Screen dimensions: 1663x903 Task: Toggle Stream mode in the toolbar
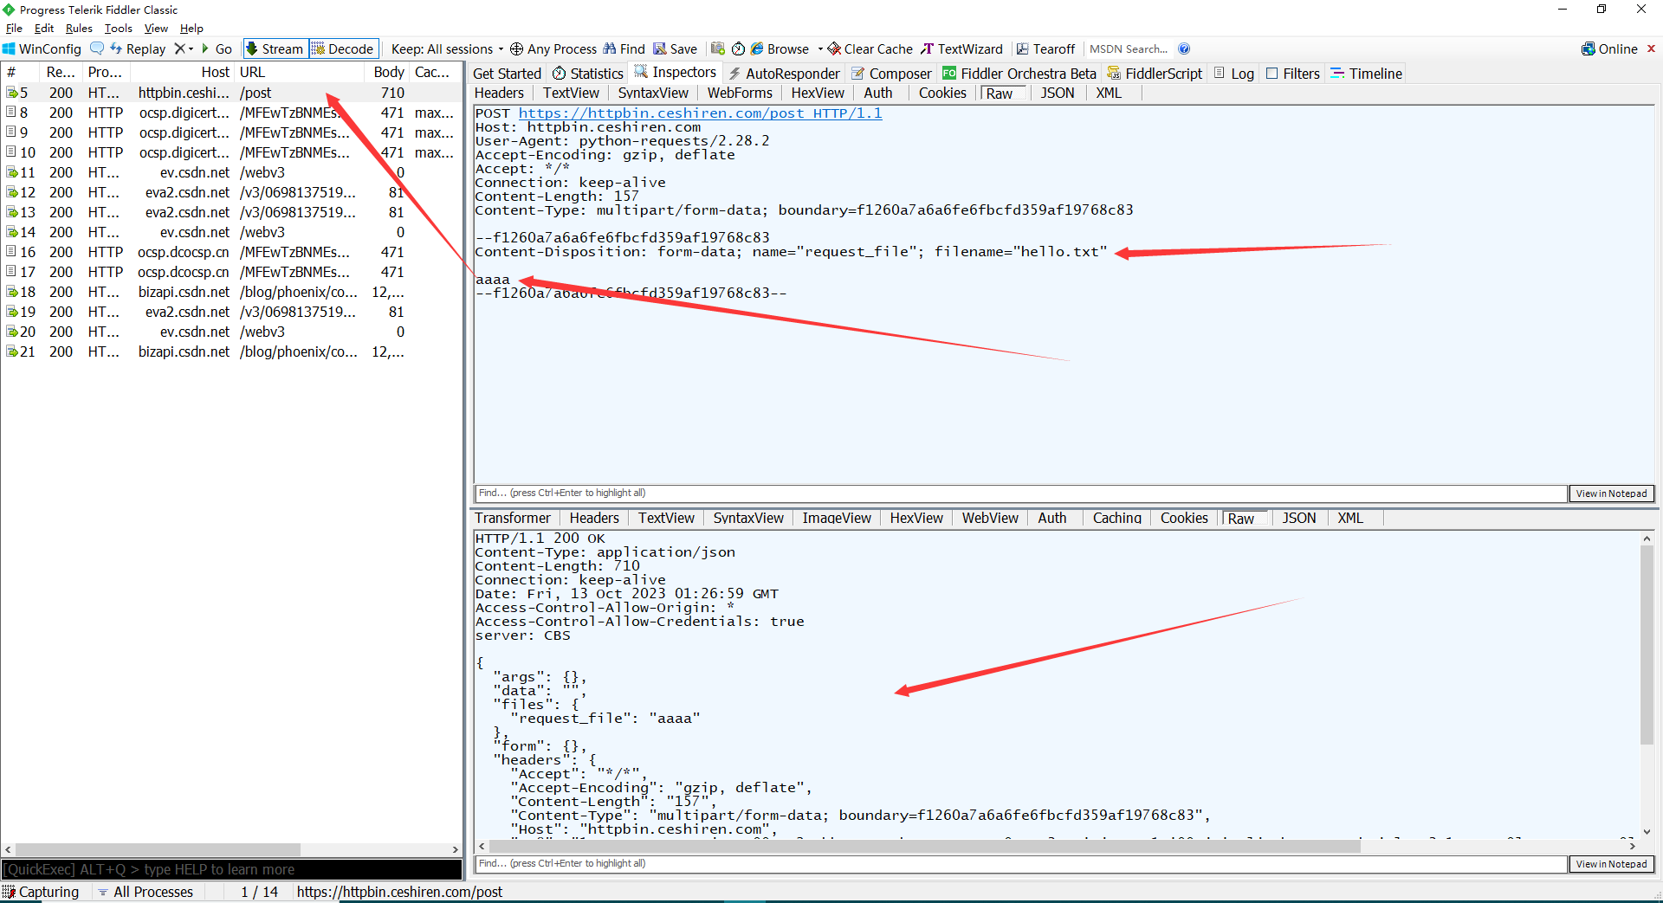pyautogui.click(x=274, y=48)
